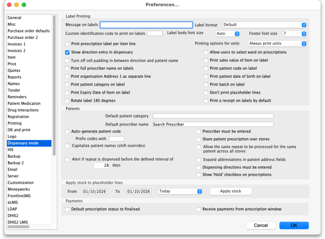
Task: Click the To date field
Action: (139, 192)
